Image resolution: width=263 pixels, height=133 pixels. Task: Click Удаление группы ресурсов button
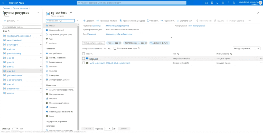(x=132, y=21)
